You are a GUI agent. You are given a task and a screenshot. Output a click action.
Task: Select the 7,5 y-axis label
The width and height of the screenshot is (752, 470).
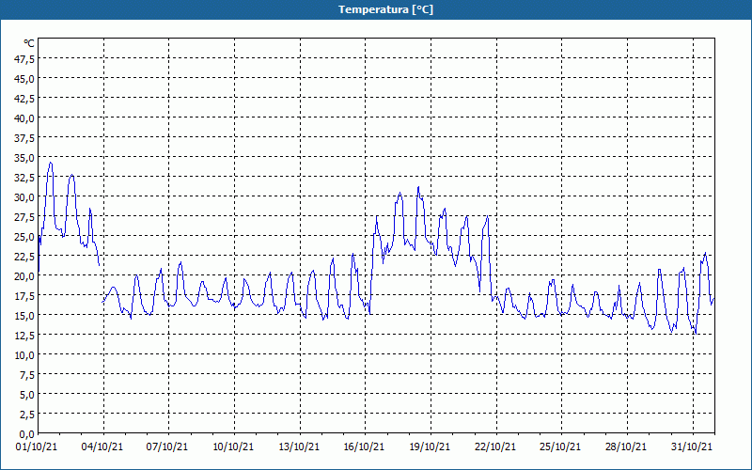coord(27,375)
